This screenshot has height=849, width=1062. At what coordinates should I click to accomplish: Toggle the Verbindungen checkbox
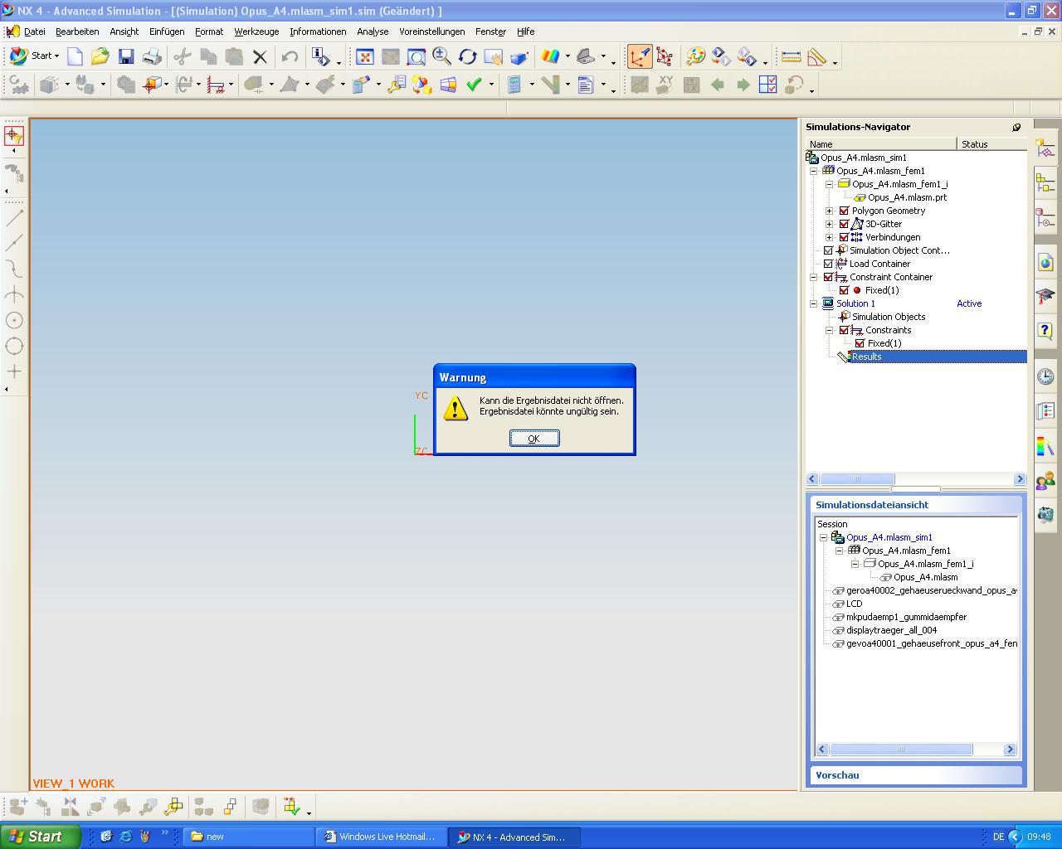click(x=844, y=237)
